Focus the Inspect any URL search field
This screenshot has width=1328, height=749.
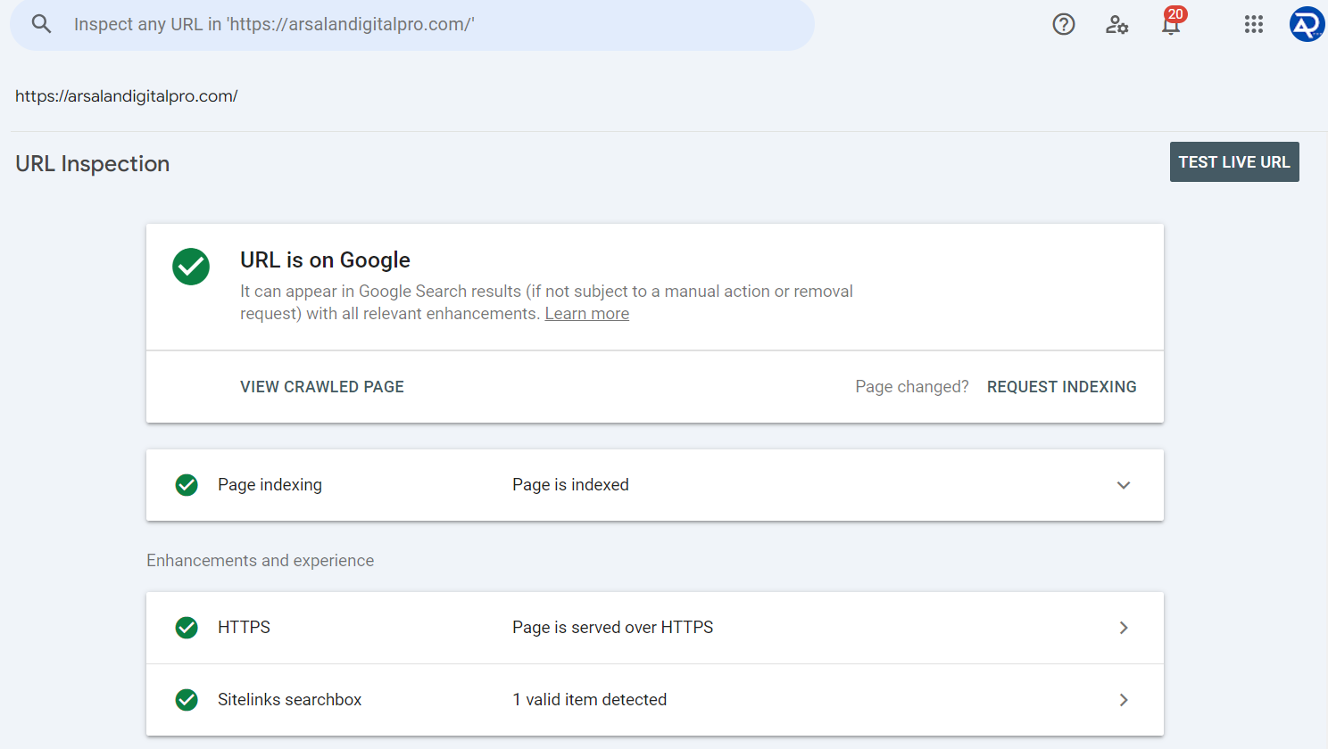412,24
